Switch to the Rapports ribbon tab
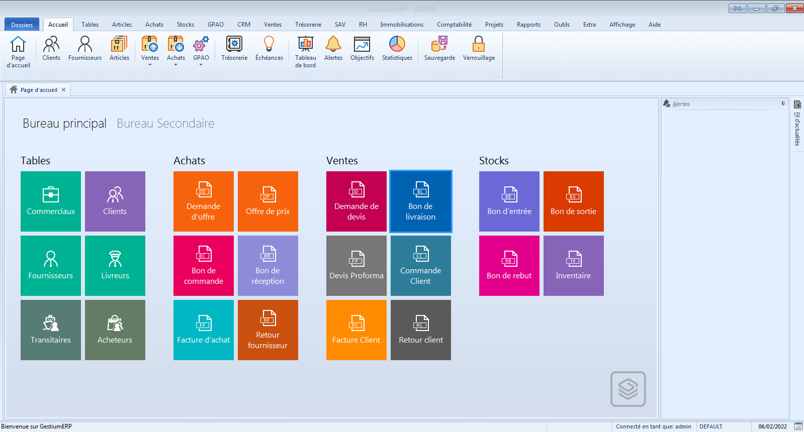Image resolution: width=804 pixels, height=432 pixels. point(528,25)
